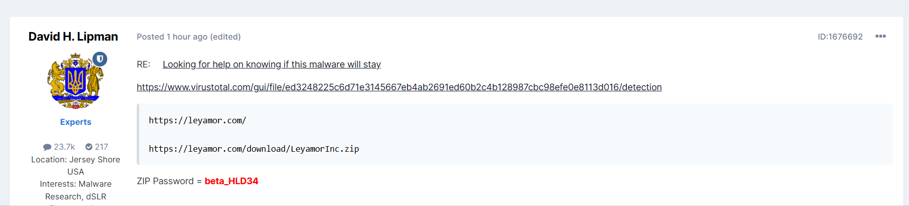
Task: Click the "(edited)" label
Action: coord(226,37)
